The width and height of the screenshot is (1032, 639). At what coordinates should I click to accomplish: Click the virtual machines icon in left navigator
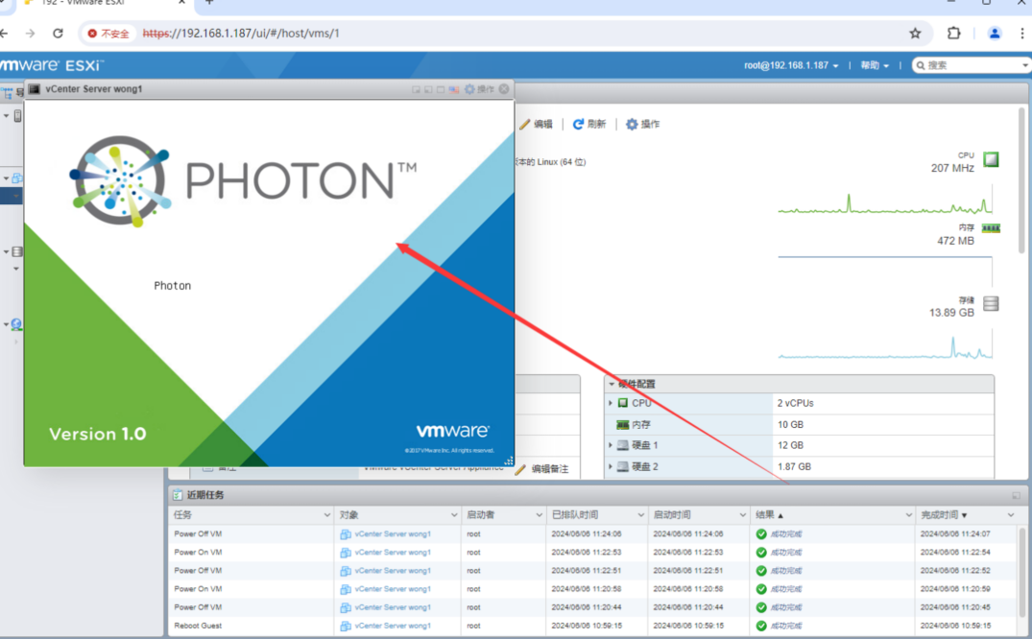[17, 178]
